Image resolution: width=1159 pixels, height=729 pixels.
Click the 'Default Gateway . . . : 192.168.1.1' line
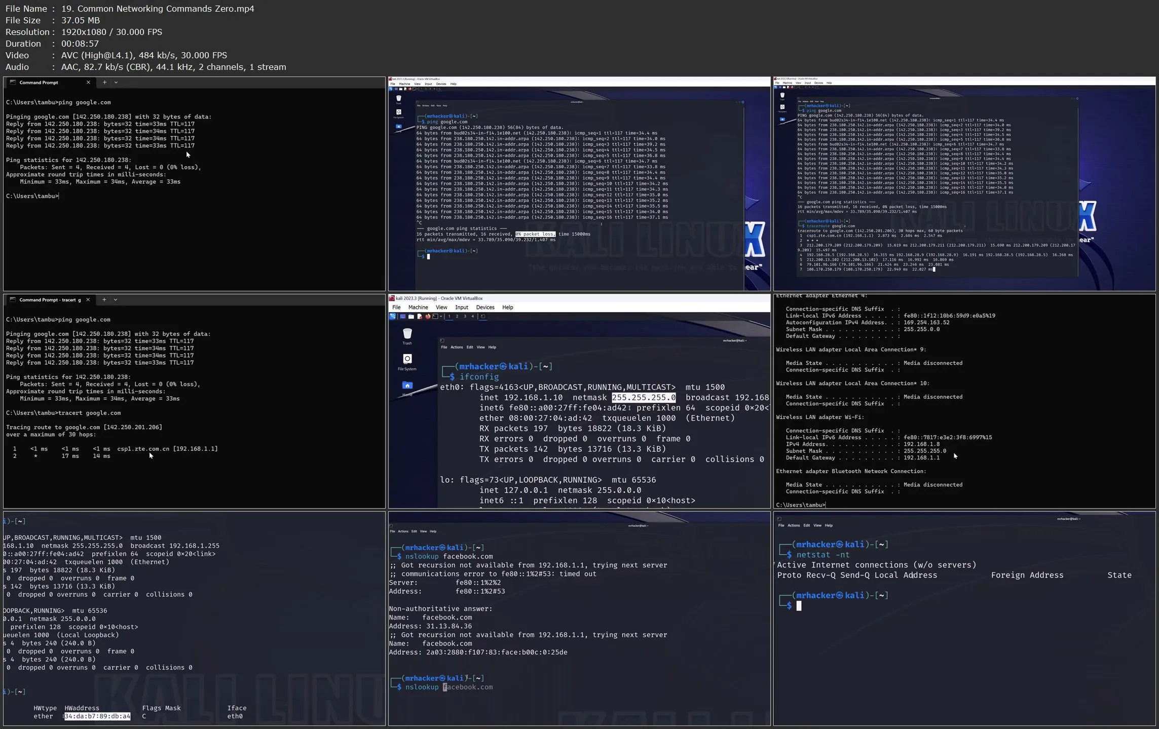click(863, 458)
